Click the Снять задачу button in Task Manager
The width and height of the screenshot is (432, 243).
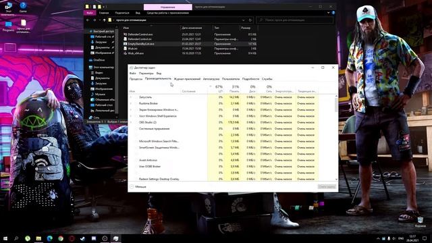click(327, 187)
